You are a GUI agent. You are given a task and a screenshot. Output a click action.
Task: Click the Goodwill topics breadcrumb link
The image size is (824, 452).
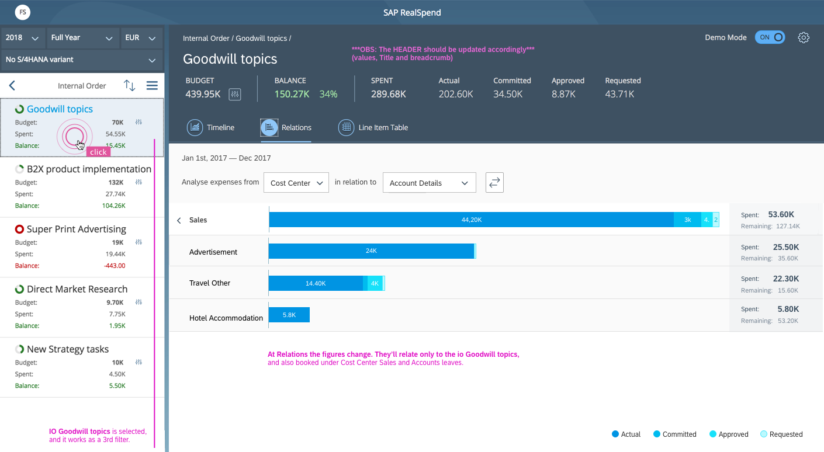coord(261,38)
